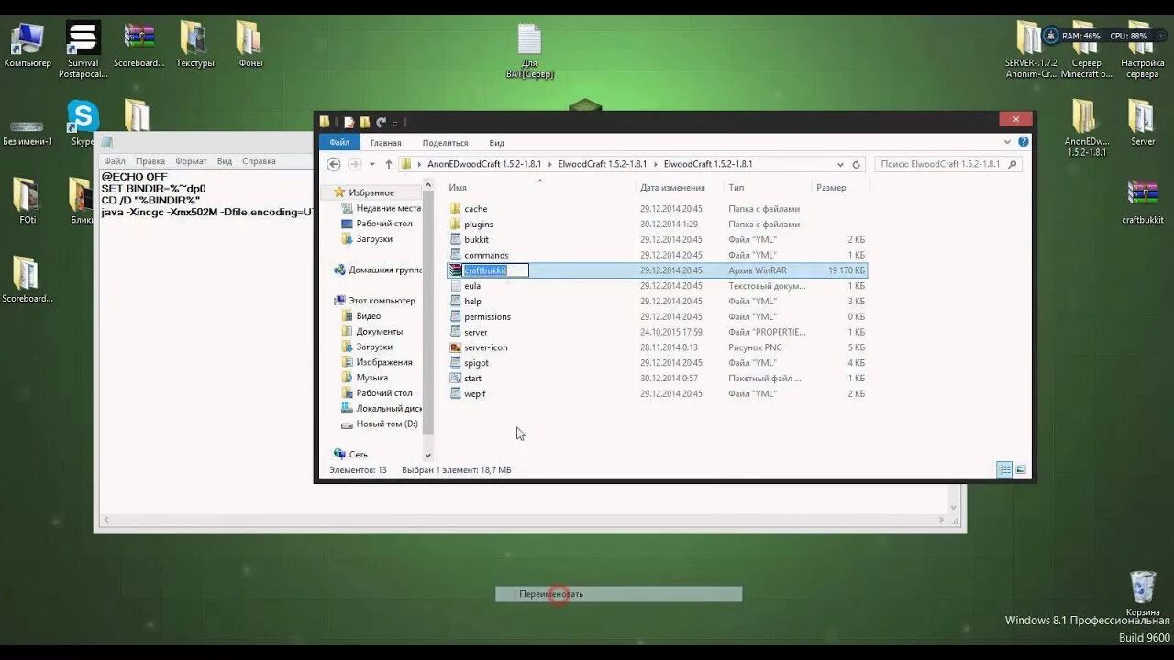Click new folder icon in Explorer title bar

coord(365,122)
